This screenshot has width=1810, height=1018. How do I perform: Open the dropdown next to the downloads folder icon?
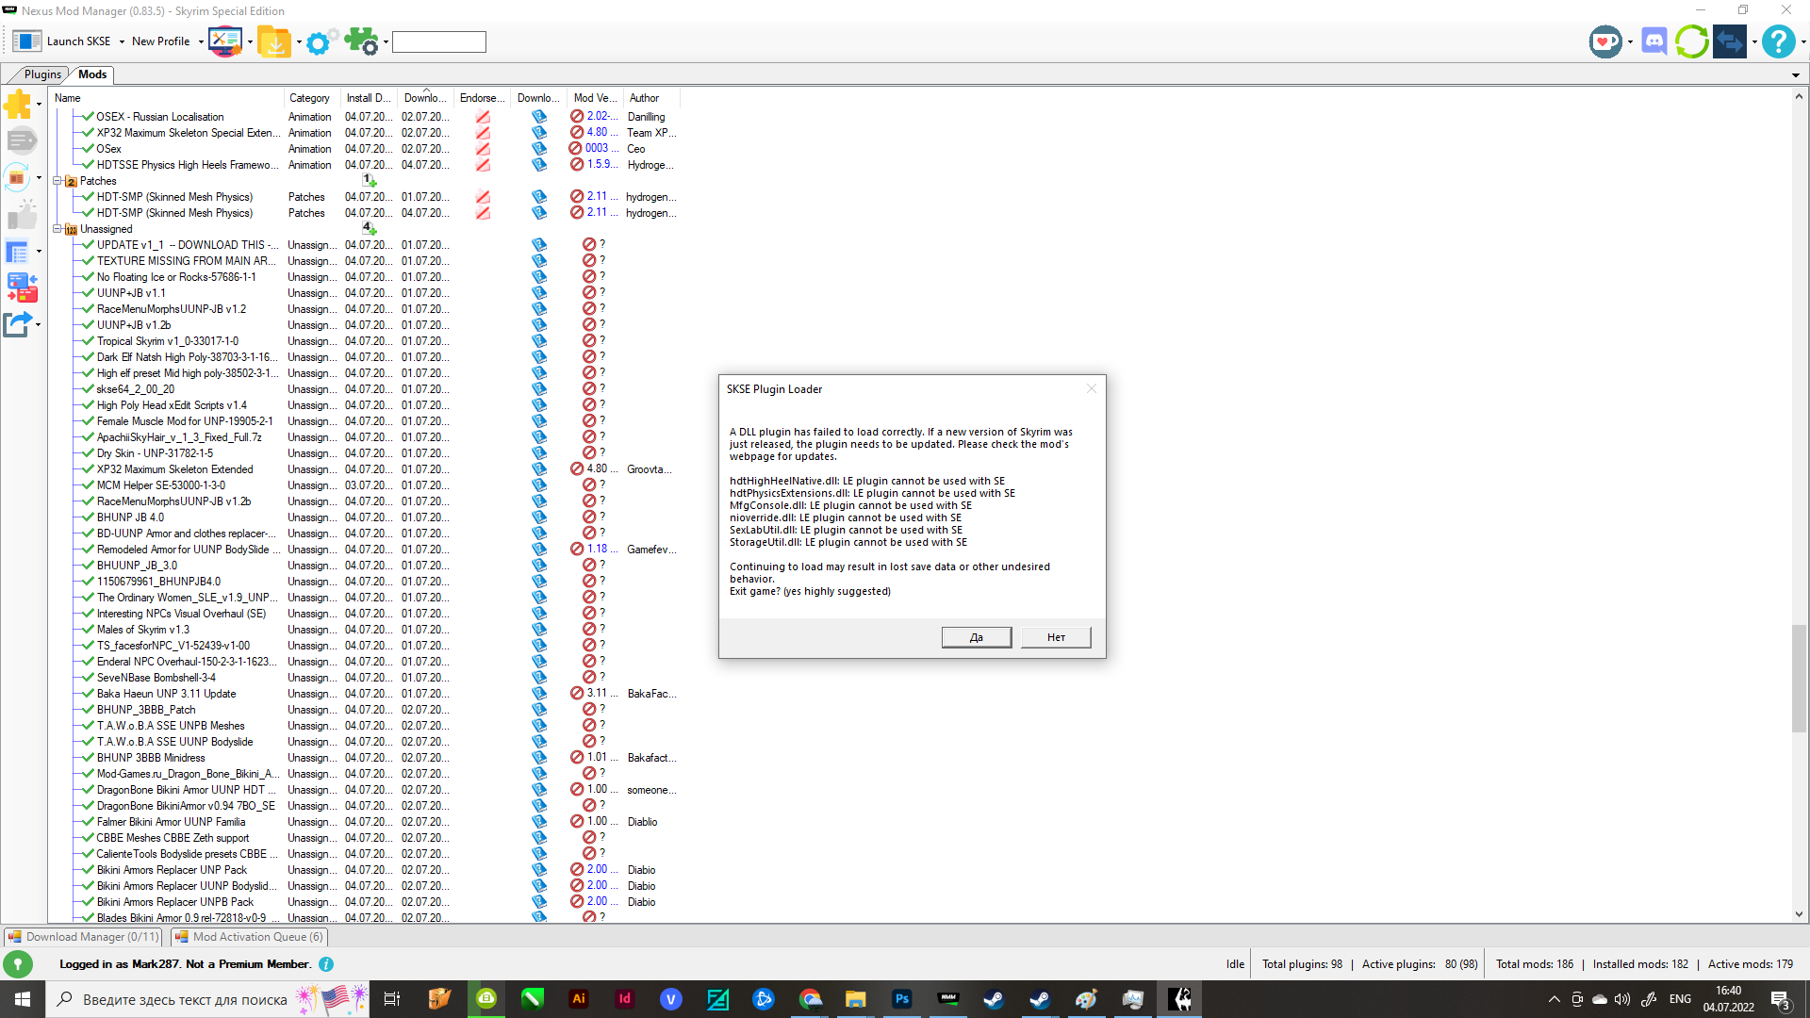point(299,42)
